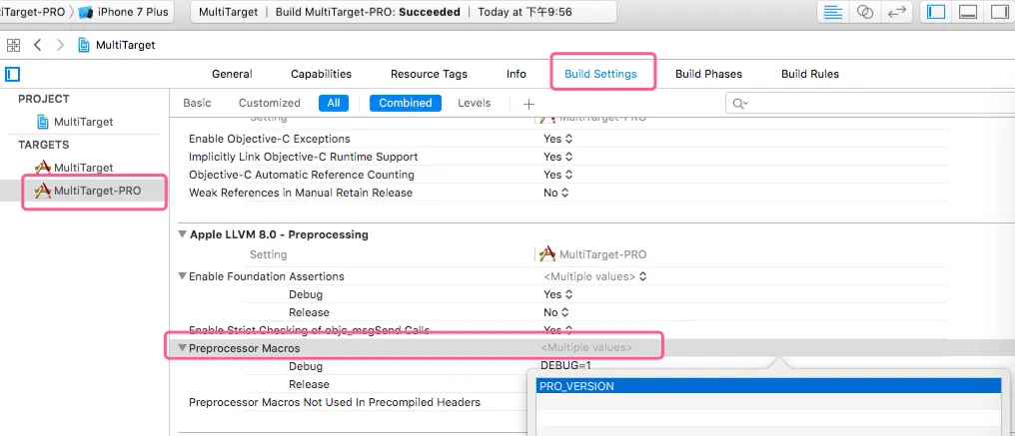Show Customized build settings
The image size is (1015, 436).
tap(270, 103)
